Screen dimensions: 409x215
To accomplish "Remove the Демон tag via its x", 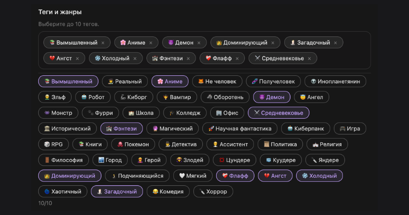I will click(199, 43).
